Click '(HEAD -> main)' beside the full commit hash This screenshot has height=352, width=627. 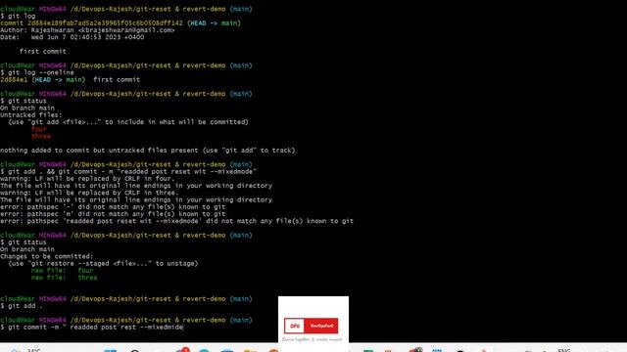tap(214, 23)
